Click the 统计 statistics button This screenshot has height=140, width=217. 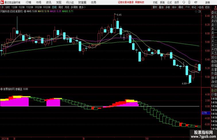pos(174,7)
